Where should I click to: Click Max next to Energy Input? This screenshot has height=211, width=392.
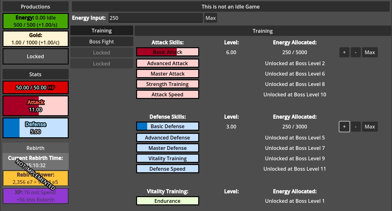click(210, 18)
